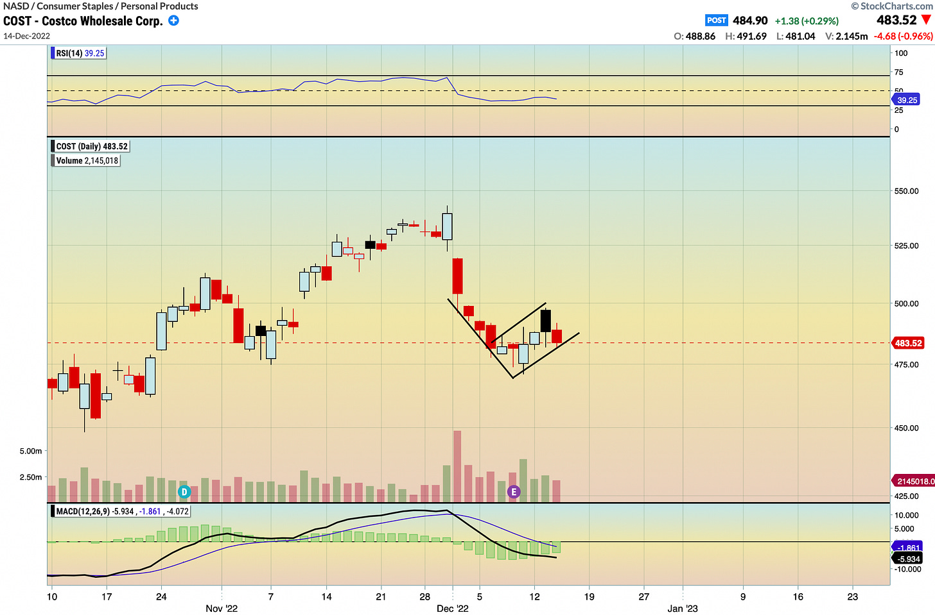Viewport: 935px width, 615px height.
Task: Click the purple E earnings marker
Action: (x=514, y=492)
